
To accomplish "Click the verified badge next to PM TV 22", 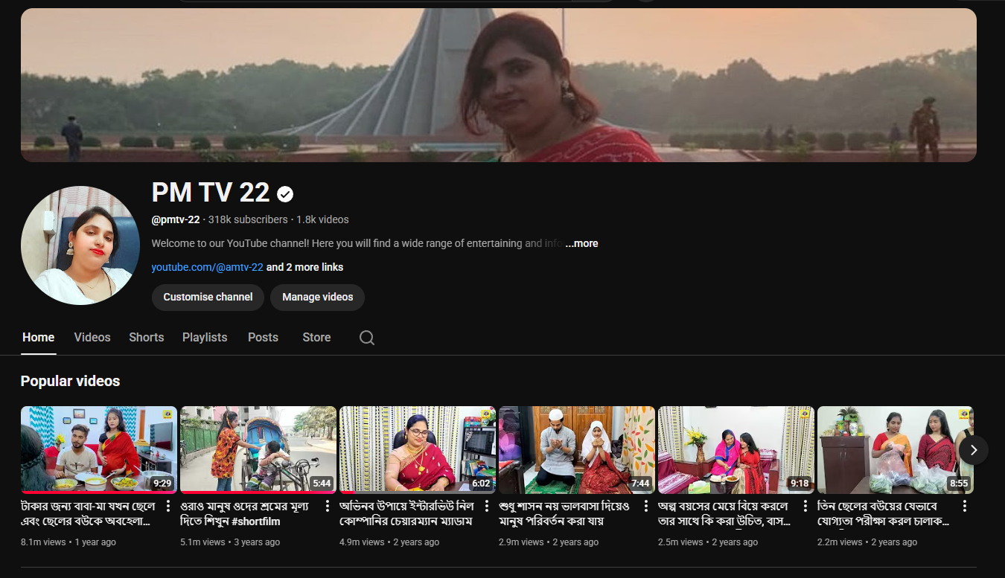I will tap(285, 194).
